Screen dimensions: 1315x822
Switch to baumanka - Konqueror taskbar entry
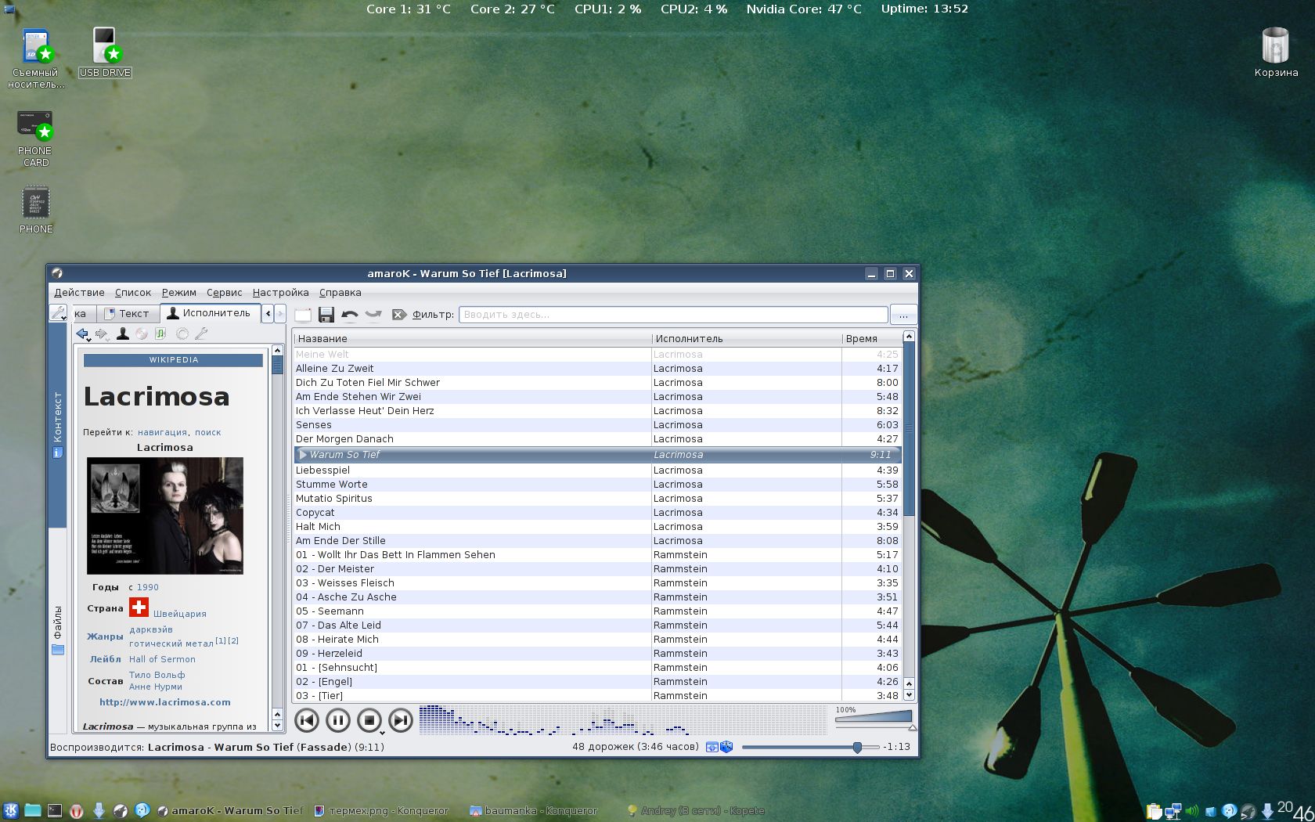pyautogui.click(x=534, y=811)
